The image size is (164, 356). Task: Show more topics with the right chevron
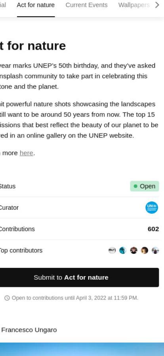point(157,5)
